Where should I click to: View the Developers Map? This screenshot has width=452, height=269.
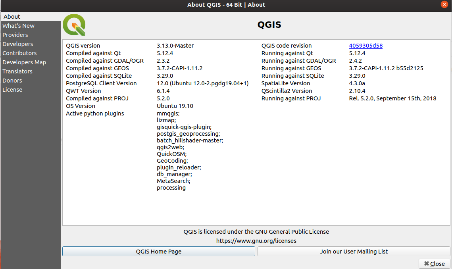point(24,62)
